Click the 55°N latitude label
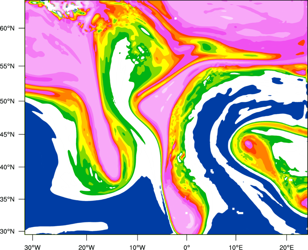 pos(7,66)
